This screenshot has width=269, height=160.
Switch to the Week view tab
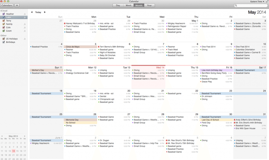click(x=128, y=5)
